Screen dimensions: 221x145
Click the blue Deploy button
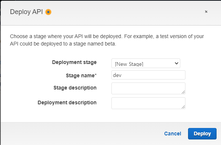[x=202, y=134]
